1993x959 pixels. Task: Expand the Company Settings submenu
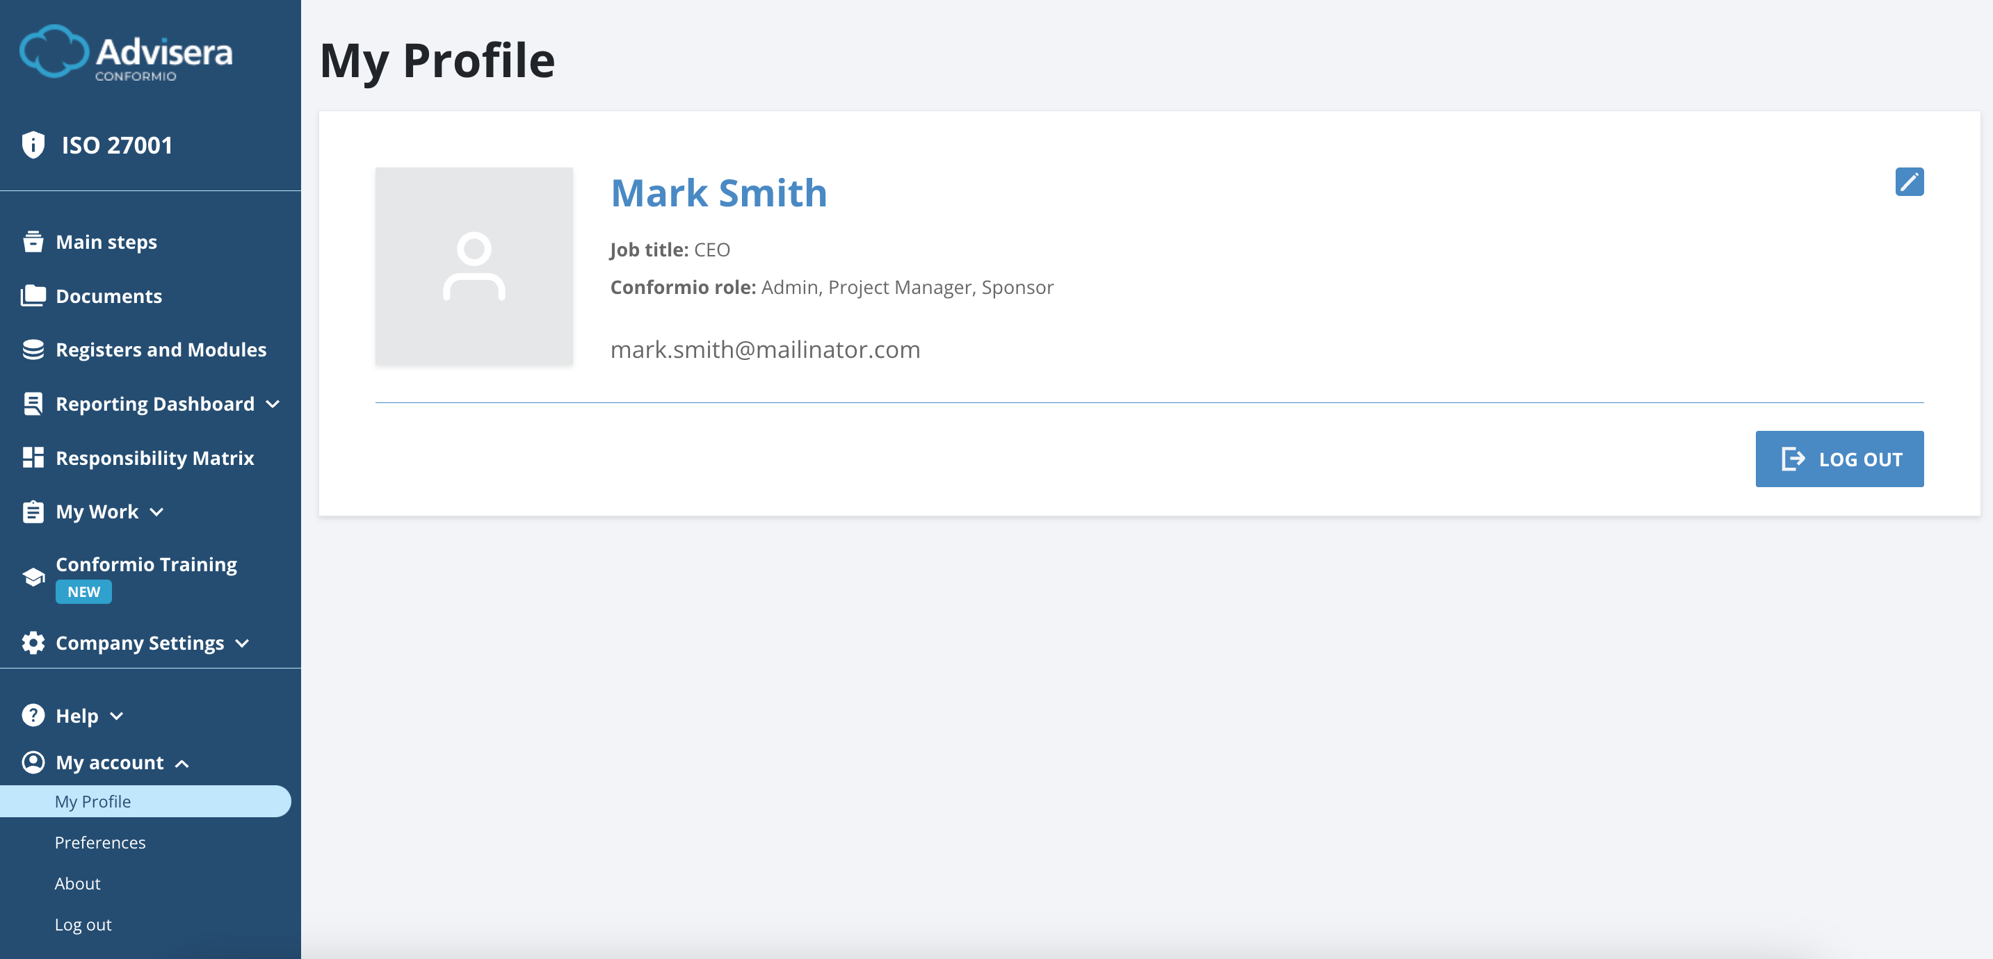coord(243,643)
